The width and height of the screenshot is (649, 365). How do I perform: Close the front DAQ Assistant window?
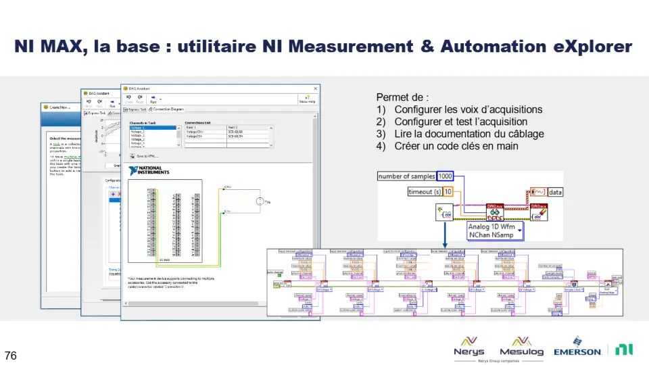316,89
